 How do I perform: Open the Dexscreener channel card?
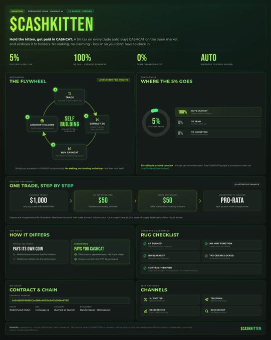[x=170, y=311]
